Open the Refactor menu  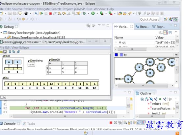tap(30, 9)
